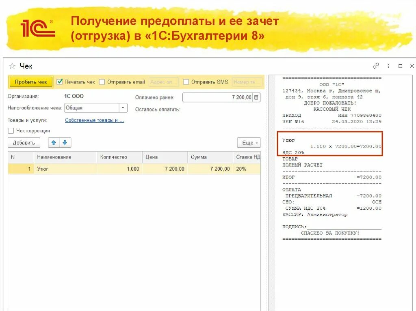
Task: Move the row up with the arrow
Action: point(54,142)
